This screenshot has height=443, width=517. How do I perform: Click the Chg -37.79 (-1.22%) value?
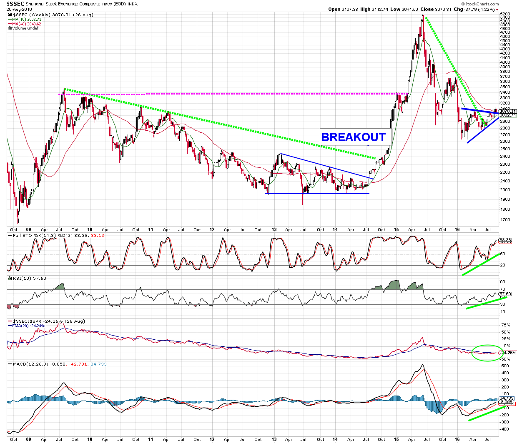coord(474,9)
